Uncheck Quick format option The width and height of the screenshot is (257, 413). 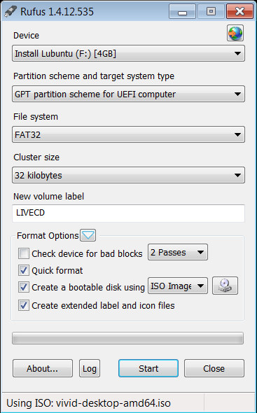pyautogui.click(x=24, y=270)
